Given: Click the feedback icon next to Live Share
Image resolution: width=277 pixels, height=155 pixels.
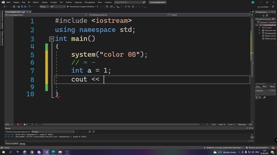Looking at the screenshot, I should pos(273,7).
